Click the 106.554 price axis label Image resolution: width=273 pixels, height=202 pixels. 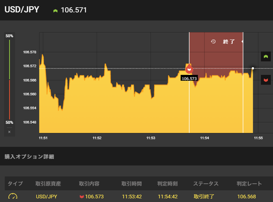[x=30, y=108]
